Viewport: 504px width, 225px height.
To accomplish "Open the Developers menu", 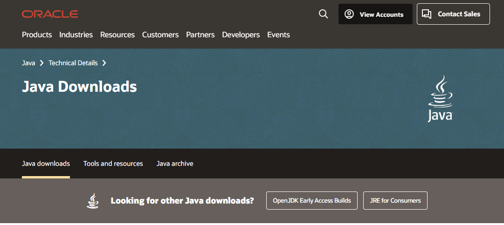I will coord(241,34).
